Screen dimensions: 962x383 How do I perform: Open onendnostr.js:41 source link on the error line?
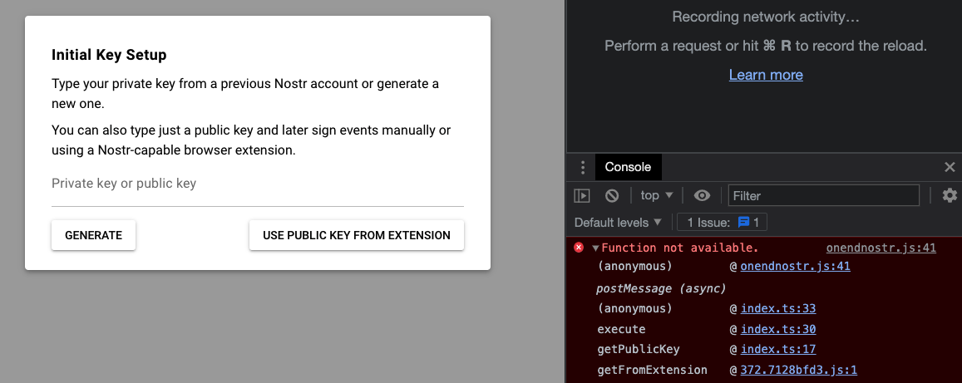[881, 248]
